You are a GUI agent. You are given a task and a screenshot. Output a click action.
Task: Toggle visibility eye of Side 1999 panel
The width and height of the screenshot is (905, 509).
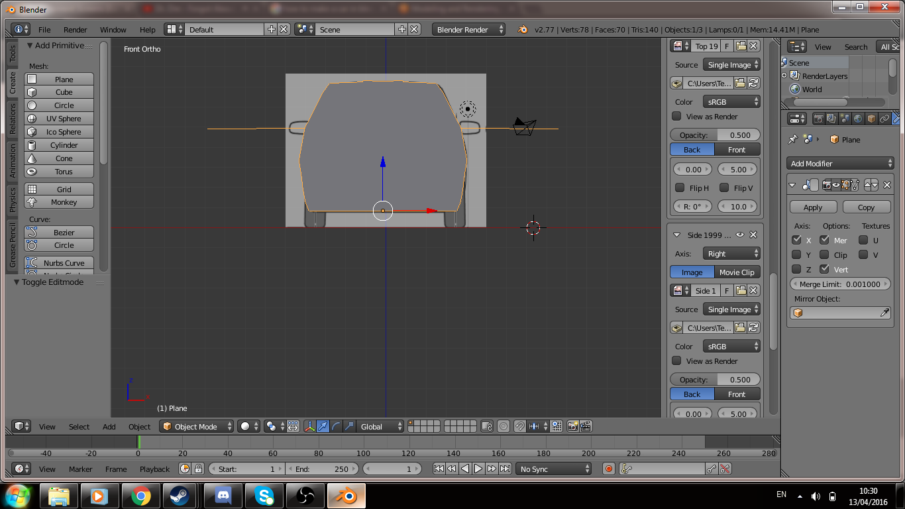[741, 235]
